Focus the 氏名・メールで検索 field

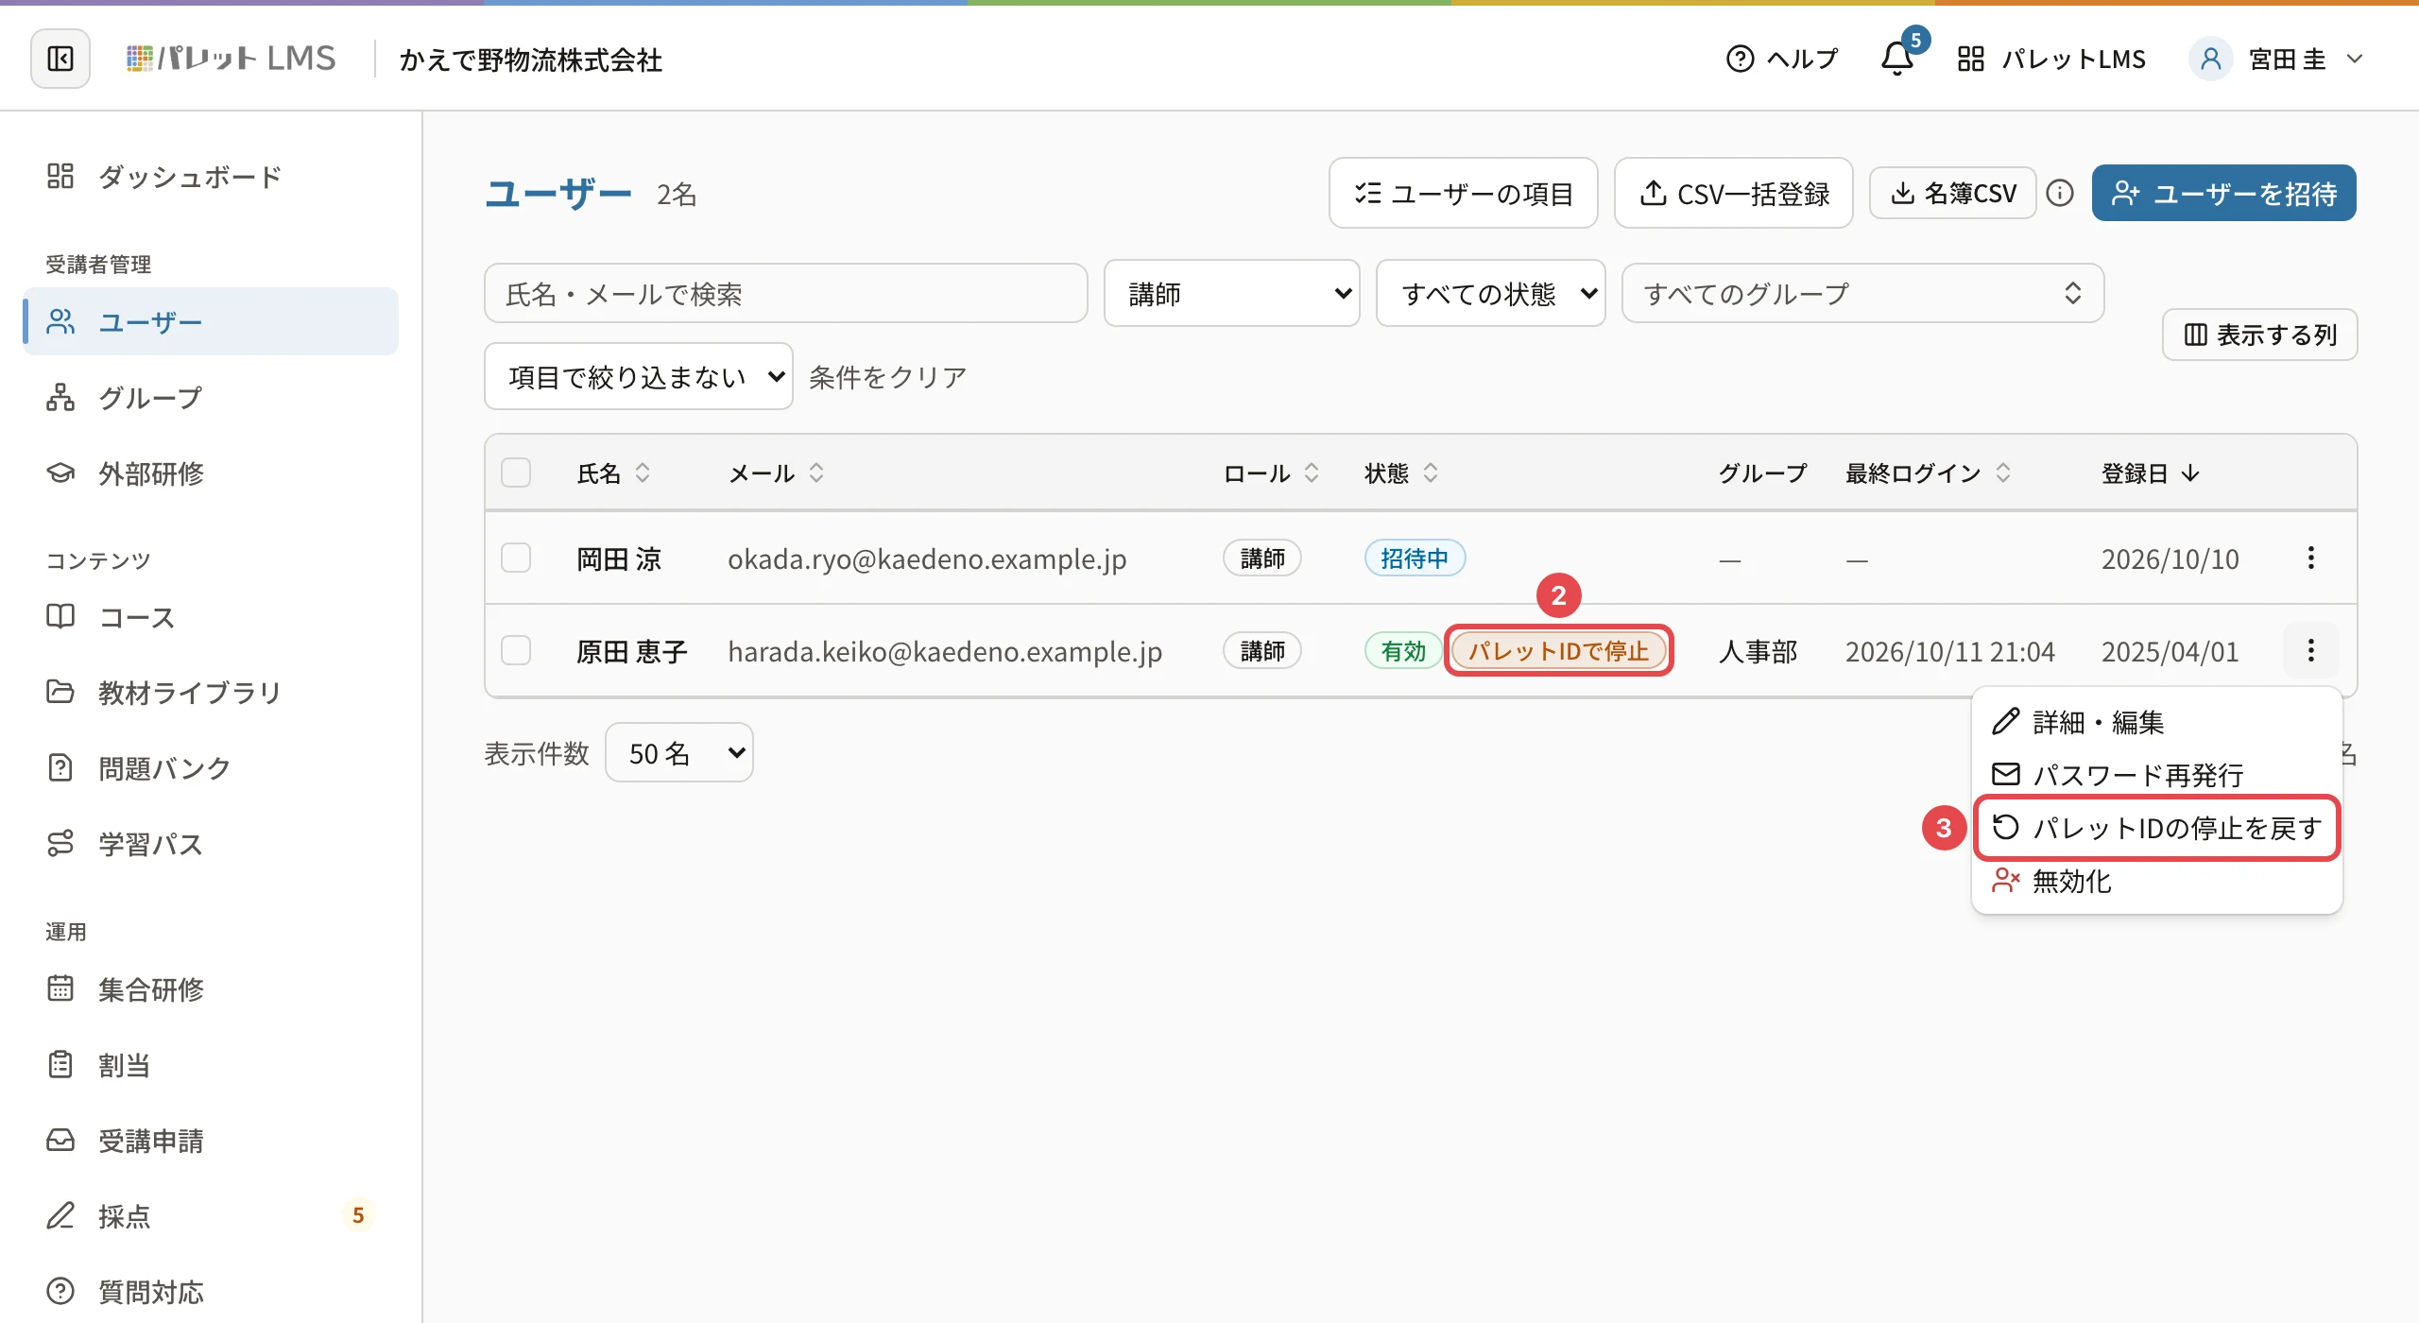[x=786, y=294]
